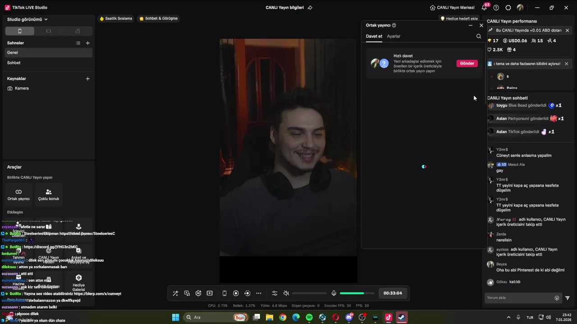Open Google Chrome from the taskbar
This screenshot has width=577, height=324.
(x=283, y=317)
